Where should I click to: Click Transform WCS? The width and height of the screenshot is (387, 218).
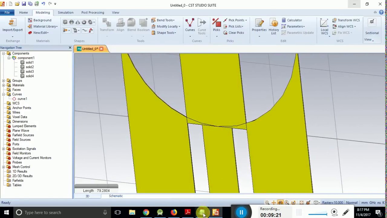[x=346, y=20]
